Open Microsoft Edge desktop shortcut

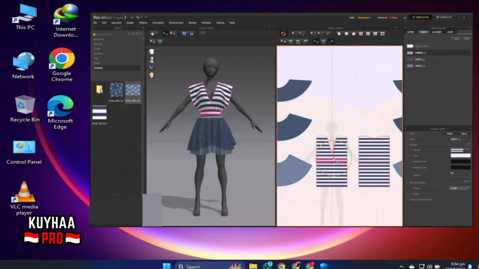click(60, 112)
